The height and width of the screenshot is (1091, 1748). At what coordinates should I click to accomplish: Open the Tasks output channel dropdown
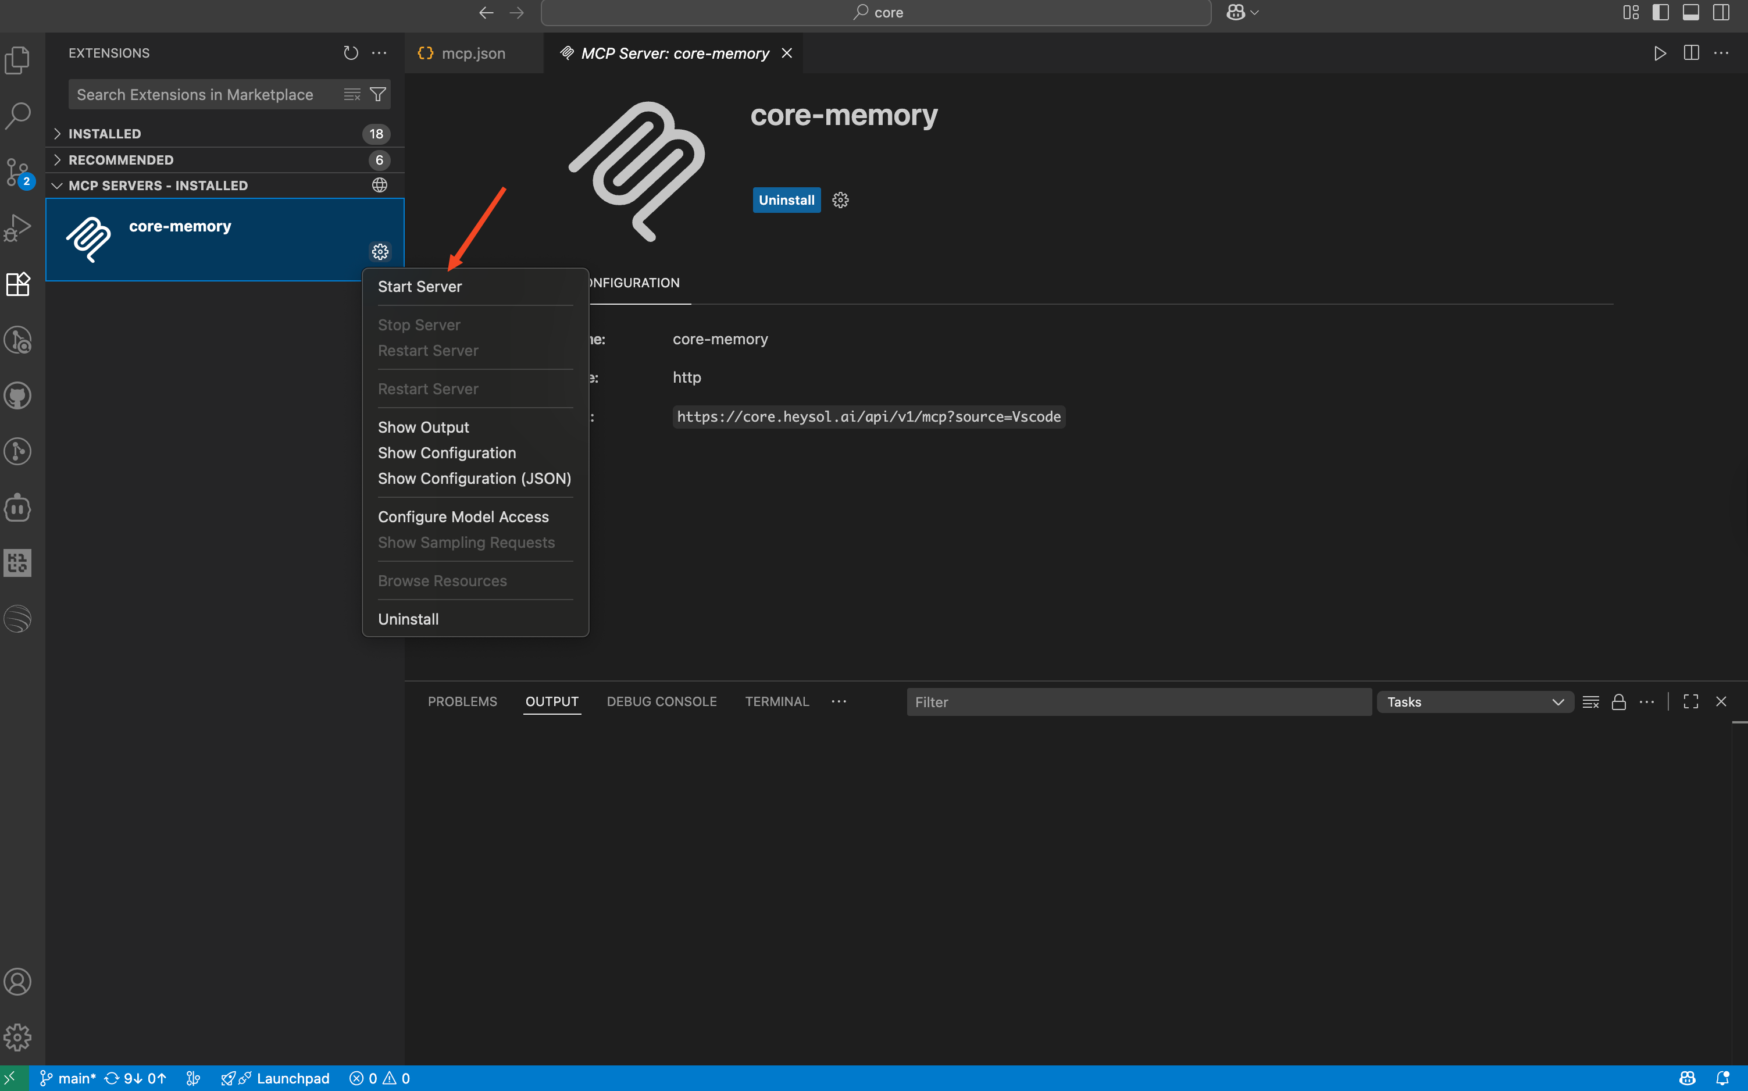coord(1475,702)
